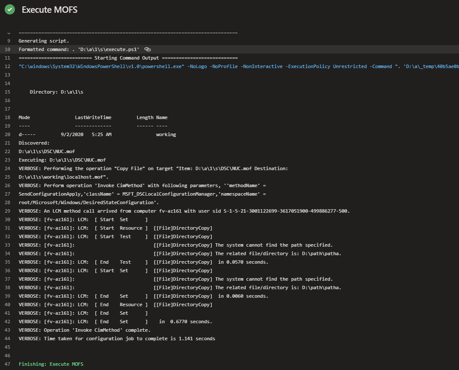Click the 'Perform operation Invoke CimMethod' line
The image size is (459, 370).
pos(142,185)
